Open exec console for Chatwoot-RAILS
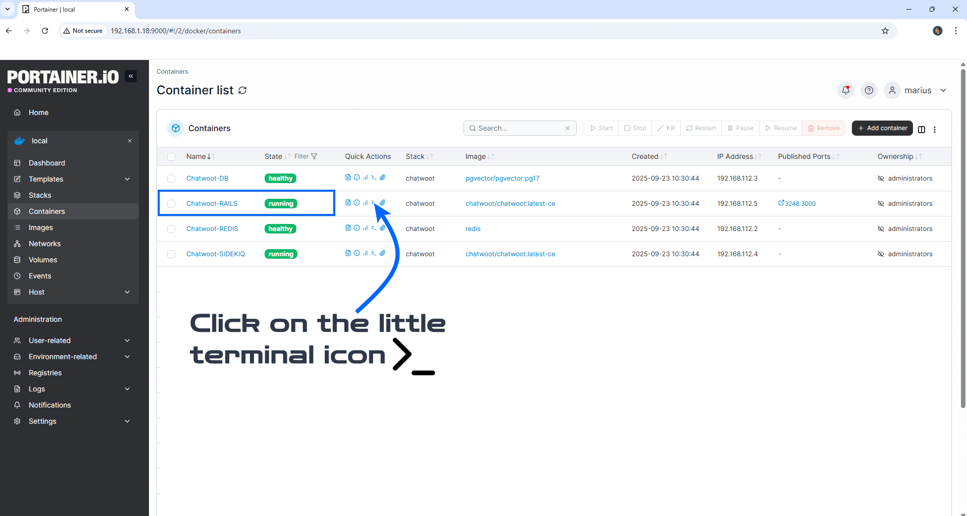 coord(374,203)
